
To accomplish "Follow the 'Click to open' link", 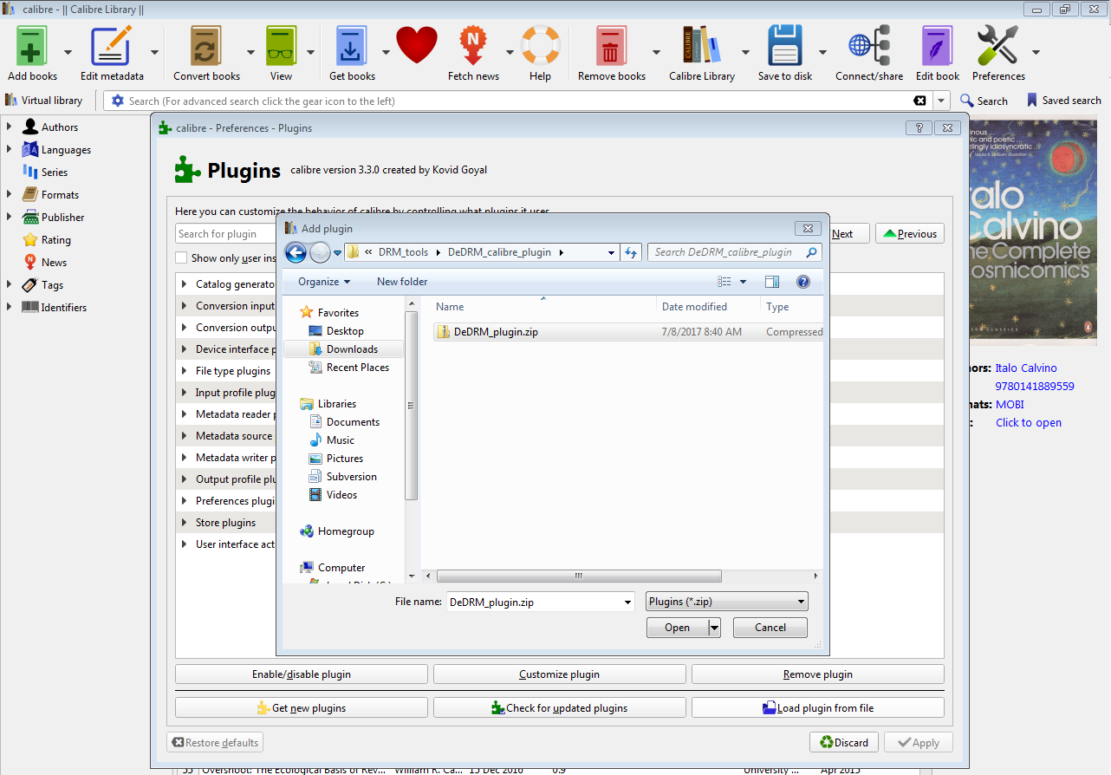I will [x=1028, y=422].
